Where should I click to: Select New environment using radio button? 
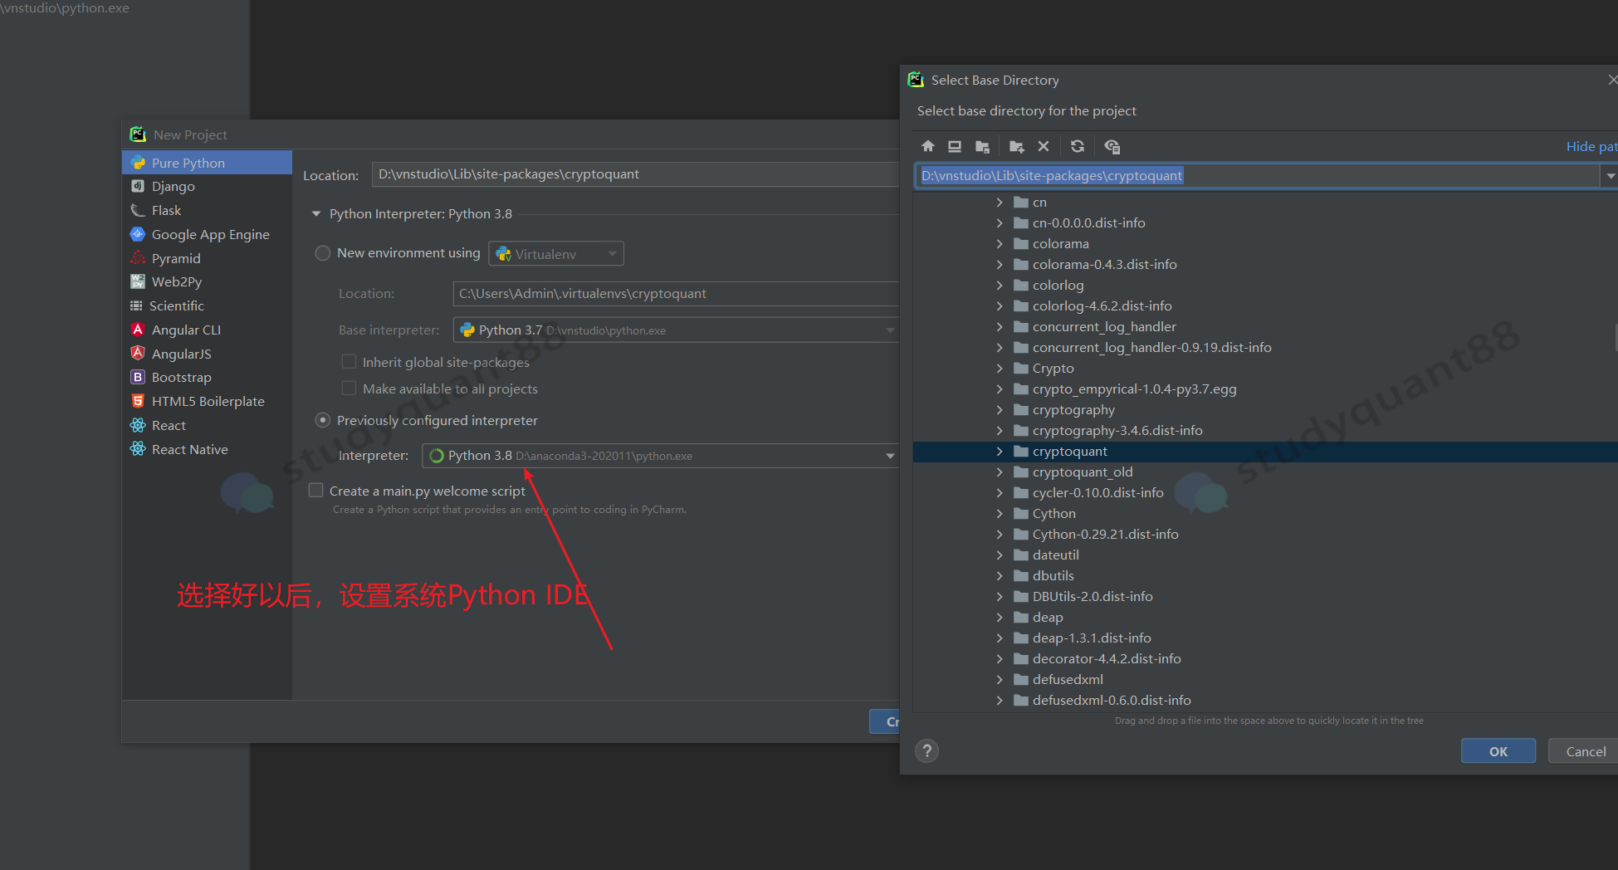[x=323, y=253]
